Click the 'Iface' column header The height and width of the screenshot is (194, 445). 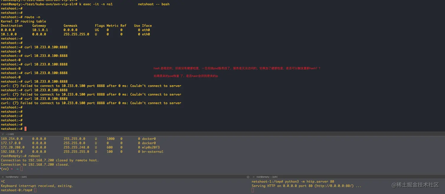pos(147,26)
